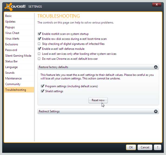Screen dimensions: 166x155
Task: Toggle avast! self-defense module checkbox
Action: click(x=39, y=49)
